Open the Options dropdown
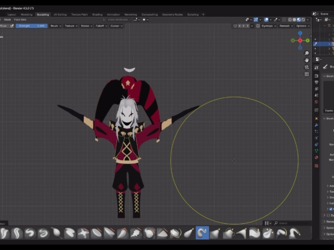 click(x=303, y=26)
